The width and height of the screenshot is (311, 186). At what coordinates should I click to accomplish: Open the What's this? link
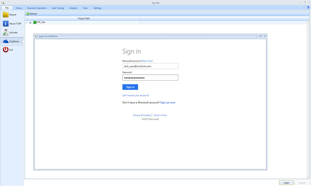click(147, 61)
